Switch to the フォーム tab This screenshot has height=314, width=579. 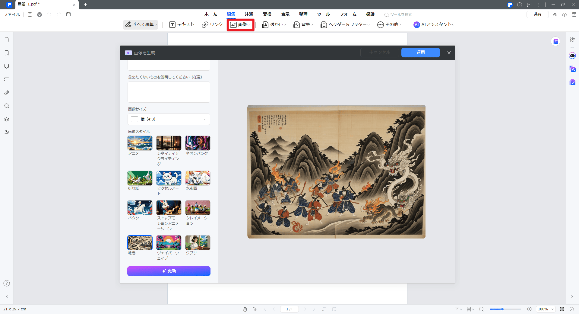(x=348, y=14)
